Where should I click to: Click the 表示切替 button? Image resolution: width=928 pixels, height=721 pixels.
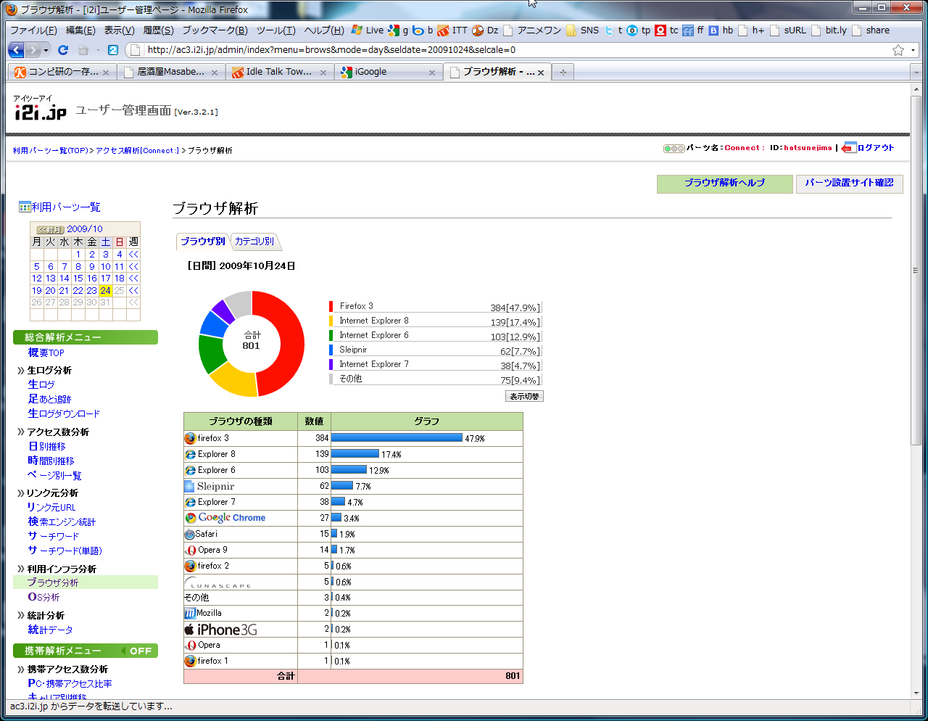point(524,396)
